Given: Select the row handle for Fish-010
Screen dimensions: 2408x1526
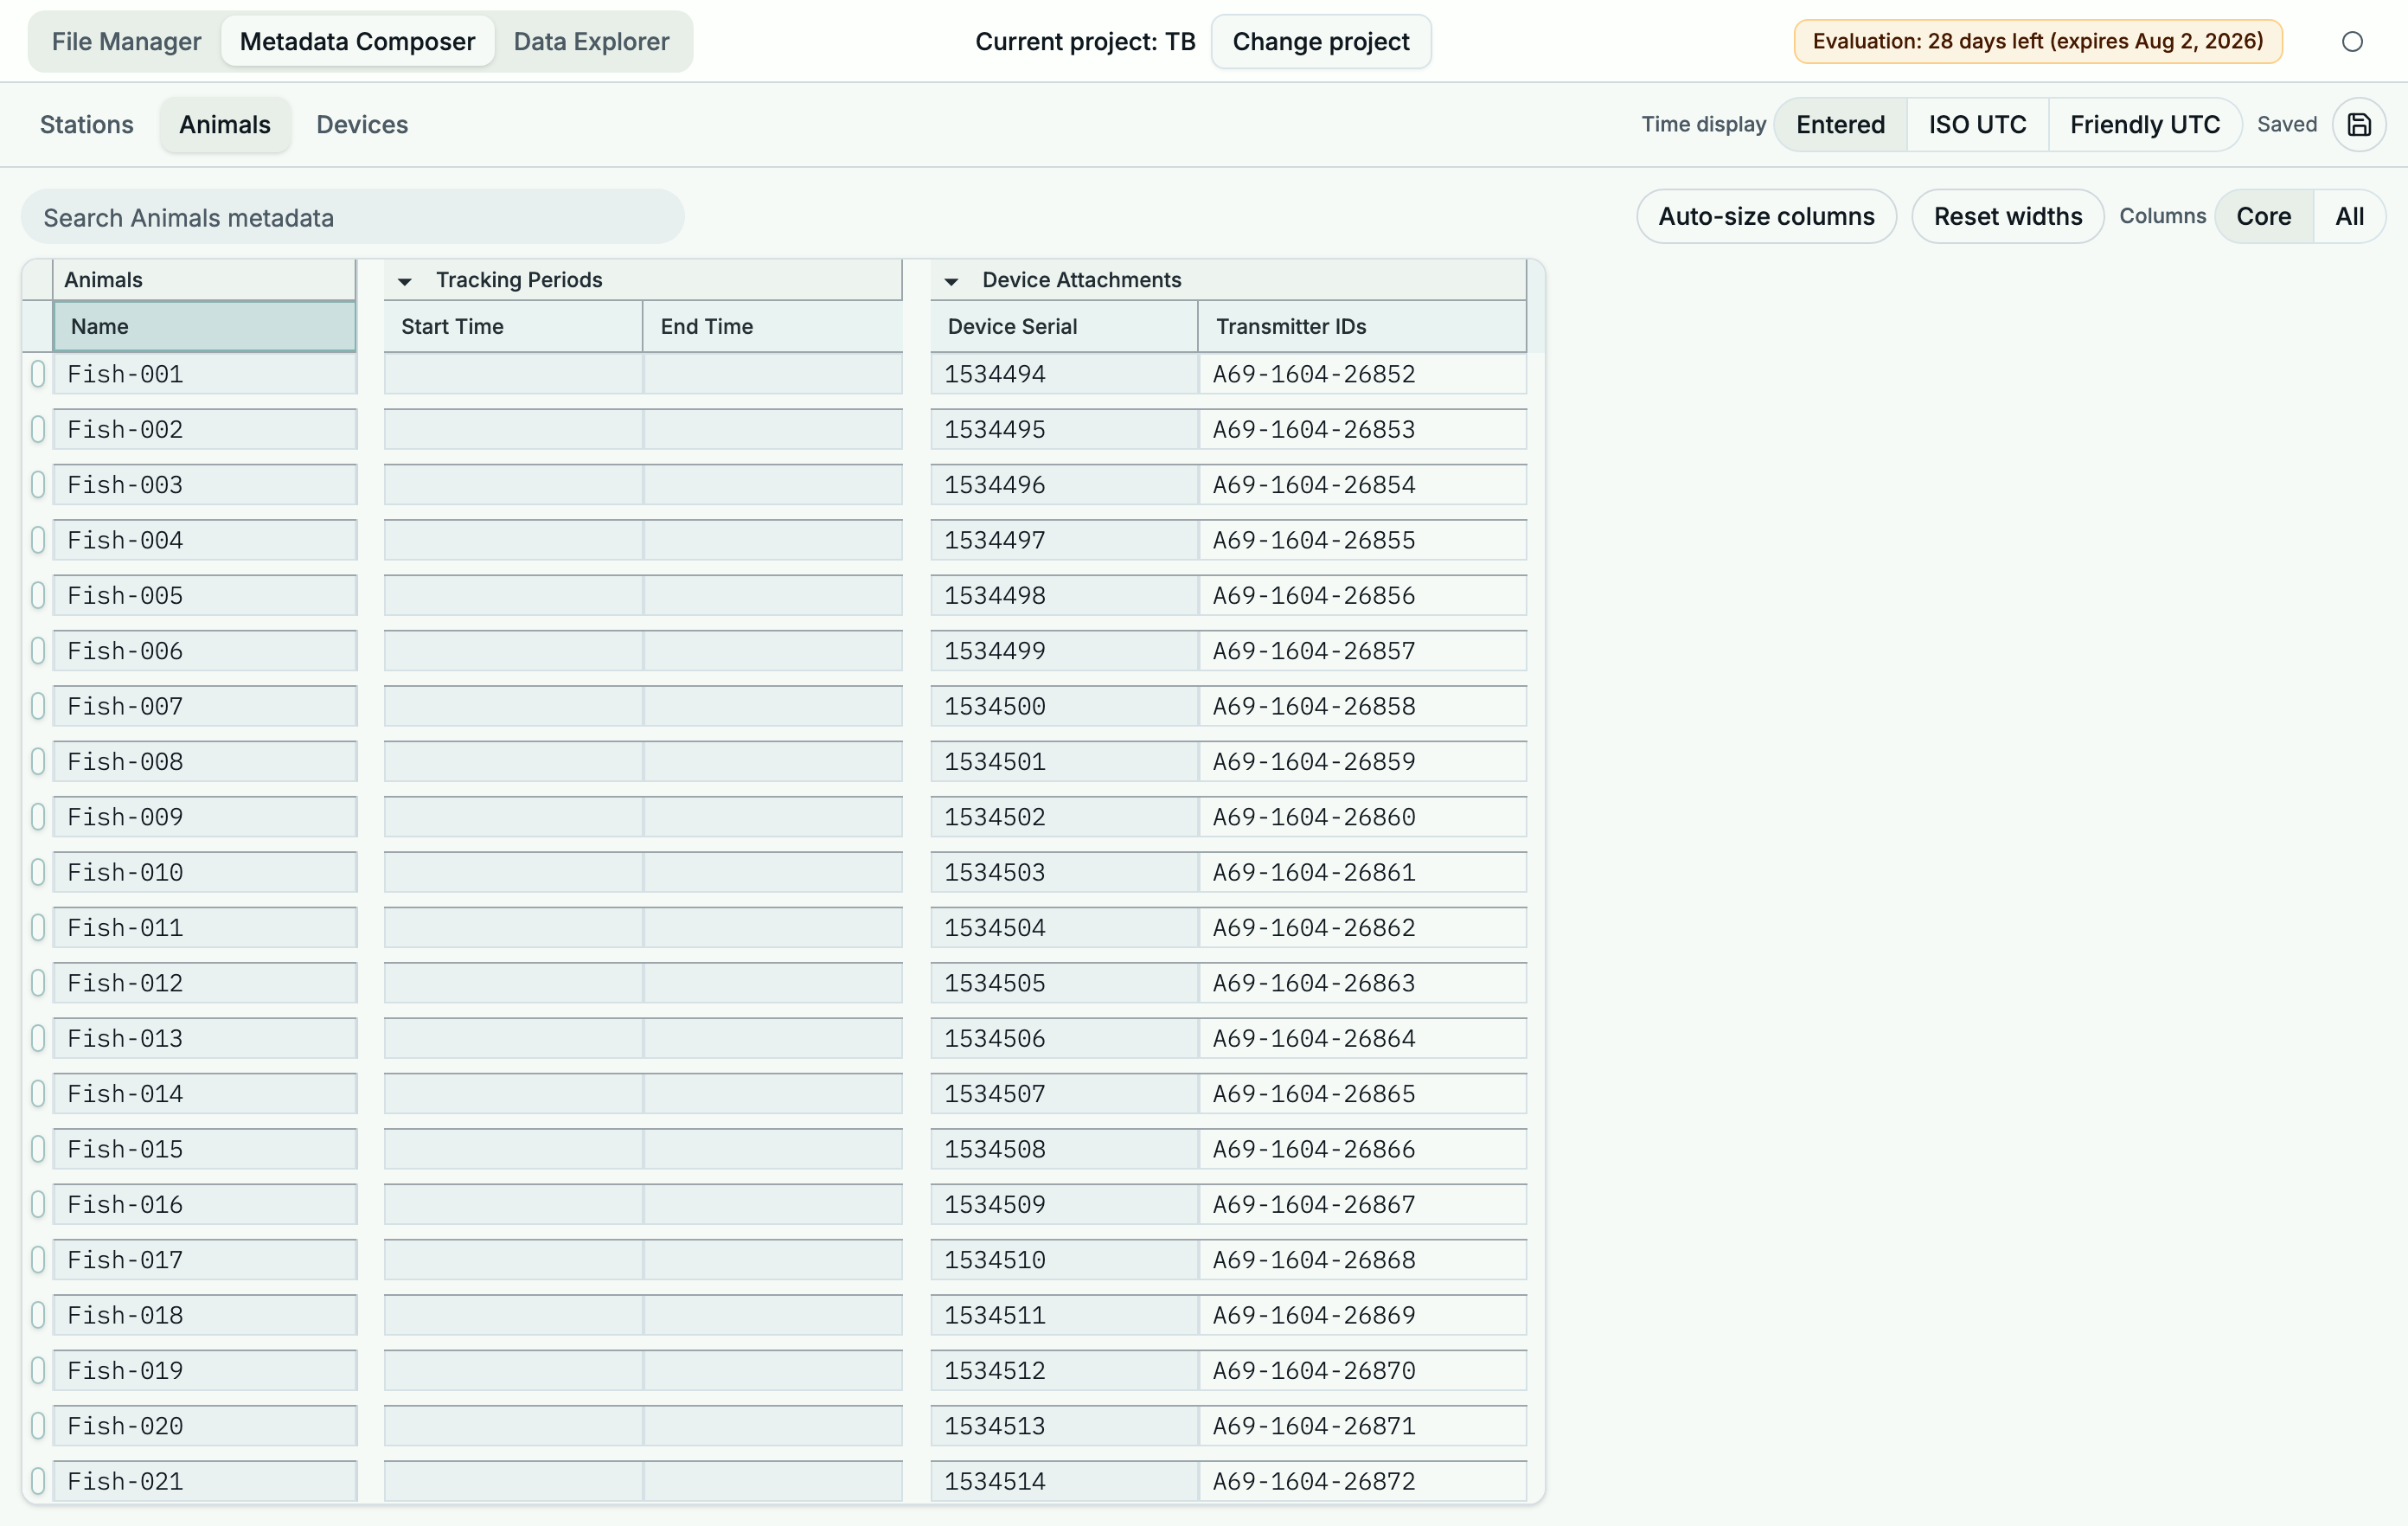Looking at the screenshot, I should tap(38, 872).
